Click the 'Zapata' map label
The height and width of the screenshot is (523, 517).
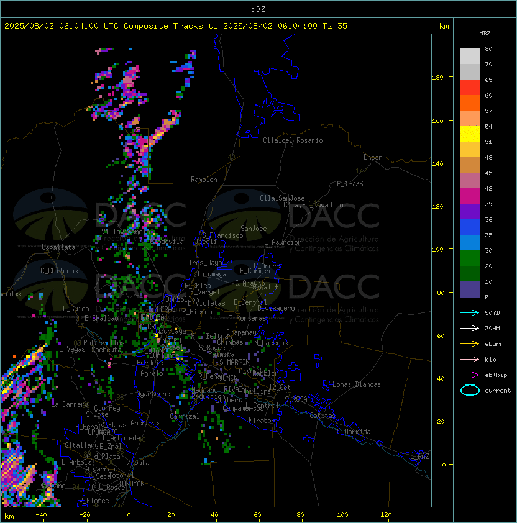138,463
